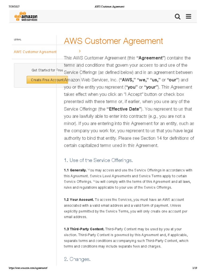Expand the chevron beside AWS Customer Agreement
This screenshot has height=275, width=206.
80,51
